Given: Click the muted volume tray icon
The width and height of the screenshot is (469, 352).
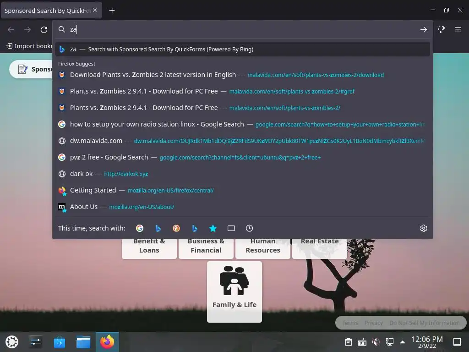Looking at the screenshot, I should pos(376,342).
